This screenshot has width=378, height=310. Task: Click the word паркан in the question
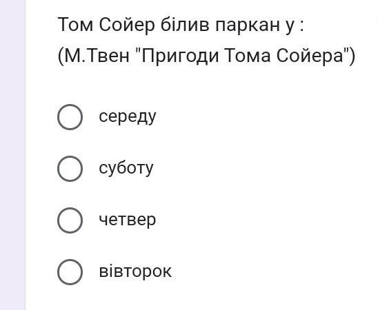click(248, 26)
